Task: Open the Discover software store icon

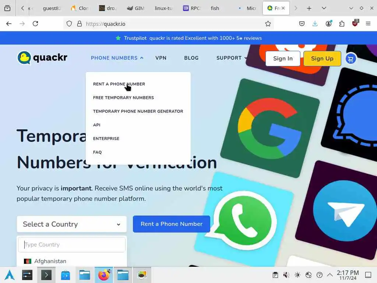Action: pyautogui.click(x=66, y=275)
